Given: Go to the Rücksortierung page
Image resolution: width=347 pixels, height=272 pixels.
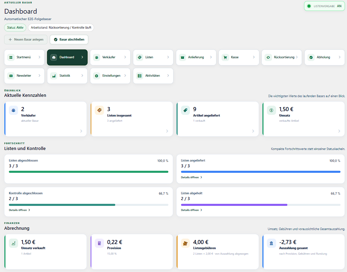Looking at the screenshot, I should point(282,57).
